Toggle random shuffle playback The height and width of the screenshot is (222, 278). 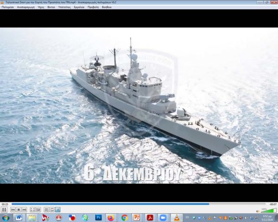pyautogui.click(x=57, y=210)
